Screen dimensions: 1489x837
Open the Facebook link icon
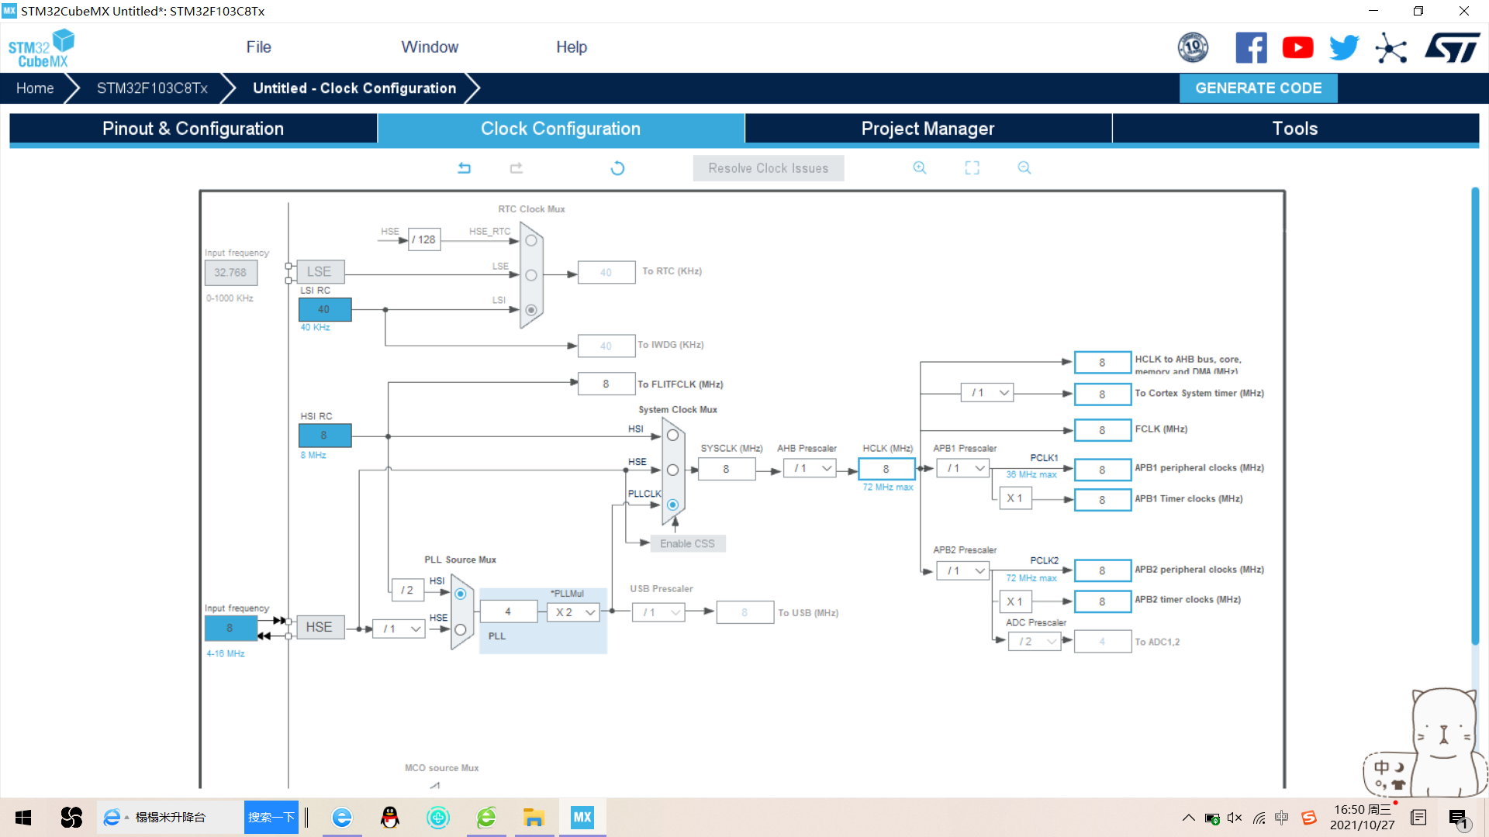coord(1251,48)
